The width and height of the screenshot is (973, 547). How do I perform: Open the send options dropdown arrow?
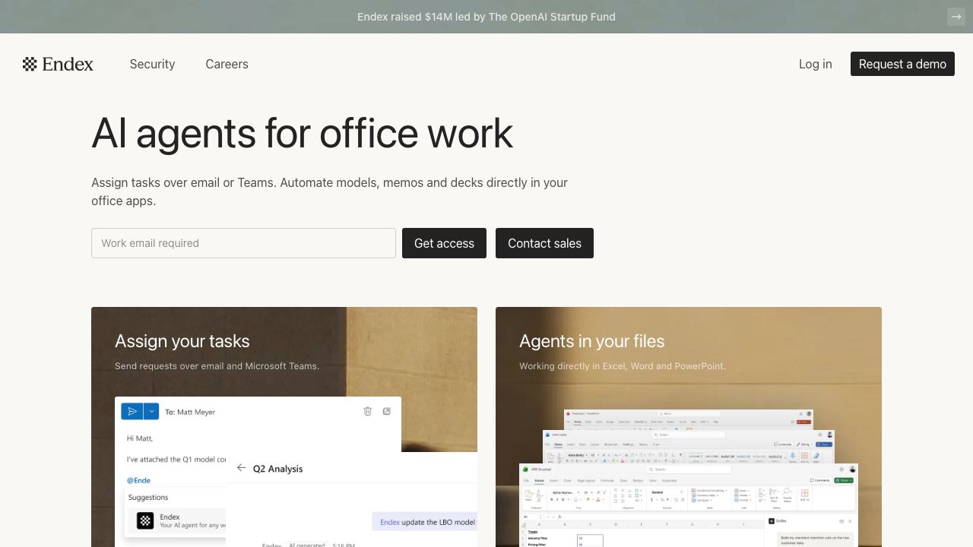pyautogui.click(x=151, y=411)
